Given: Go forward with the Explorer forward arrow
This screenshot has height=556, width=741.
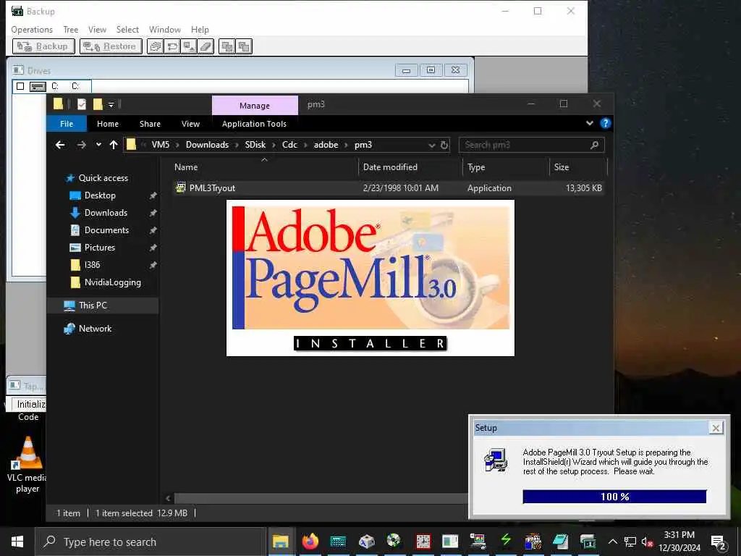Looking at the screenshot, I should (x=81, y=145).
